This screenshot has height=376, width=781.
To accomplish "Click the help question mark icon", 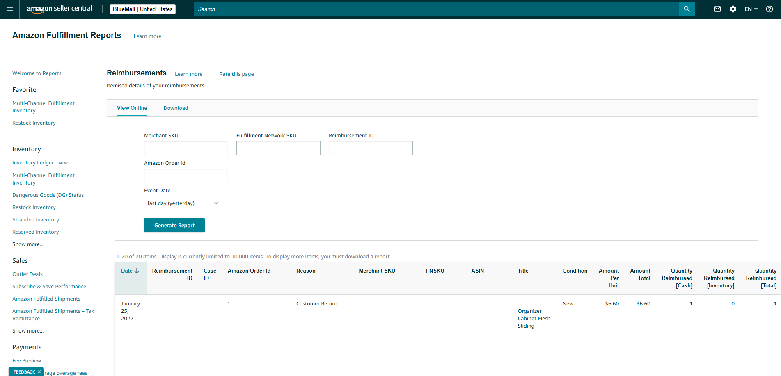I will pos(770,9).
